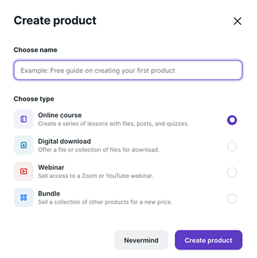Click the purple Online course book icon
This screenshot has height=258, width=257.
pos(24,119)
